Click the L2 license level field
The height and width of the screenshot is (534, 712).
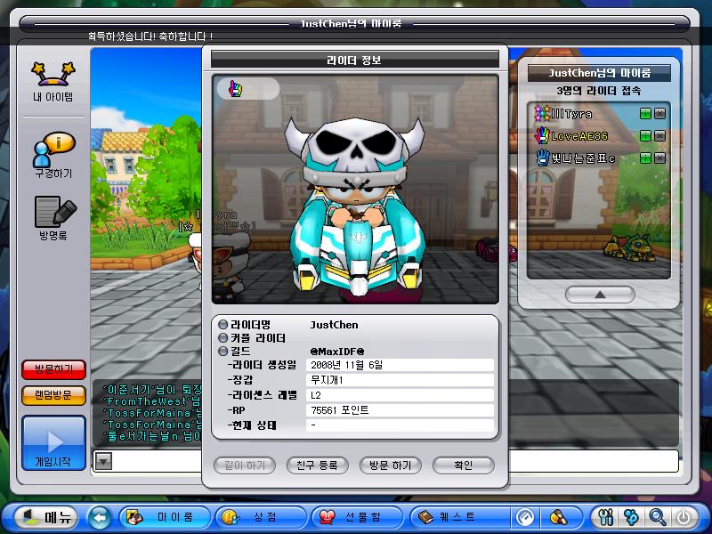400,395
